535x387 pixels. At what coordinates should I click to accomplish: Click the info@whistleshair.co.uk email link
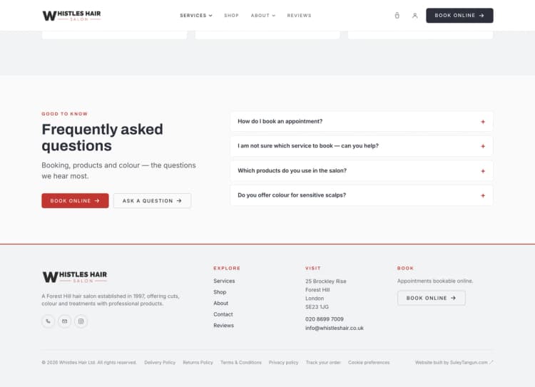335,328
